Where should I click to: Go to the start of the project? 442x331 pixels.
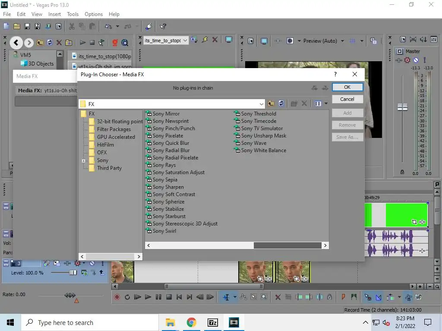tap(179, 297)
